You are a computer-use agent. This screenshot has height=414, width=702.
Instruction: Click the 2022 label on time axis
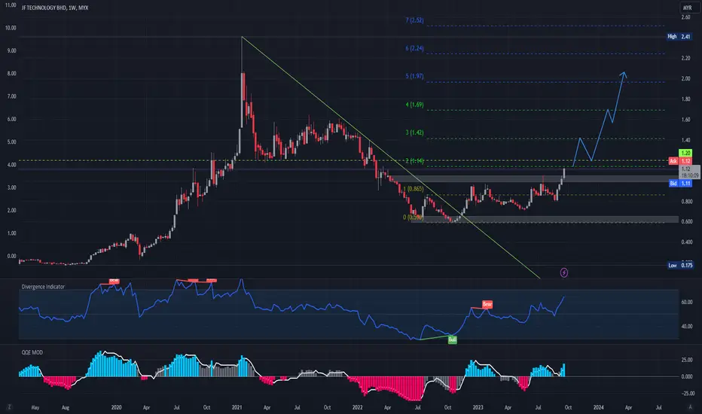pyautogui.click(x=357, y=407)
